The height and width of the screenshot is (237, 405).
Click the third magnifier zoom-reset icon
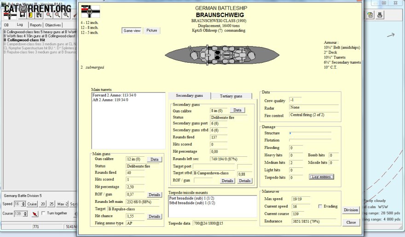(x=66, y=15)
